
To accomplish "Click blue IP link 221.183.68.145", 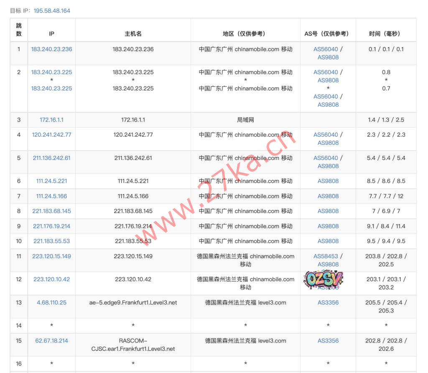I will [51, 211].
